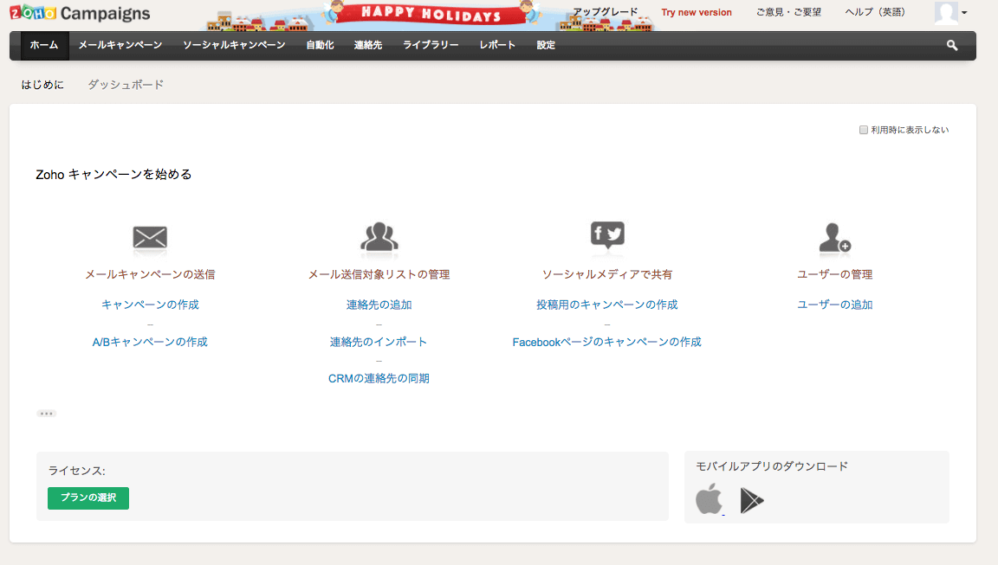Click the モバイルアプリのダウンロード label
Screen dimensions: 998x565
click(771, 465)
